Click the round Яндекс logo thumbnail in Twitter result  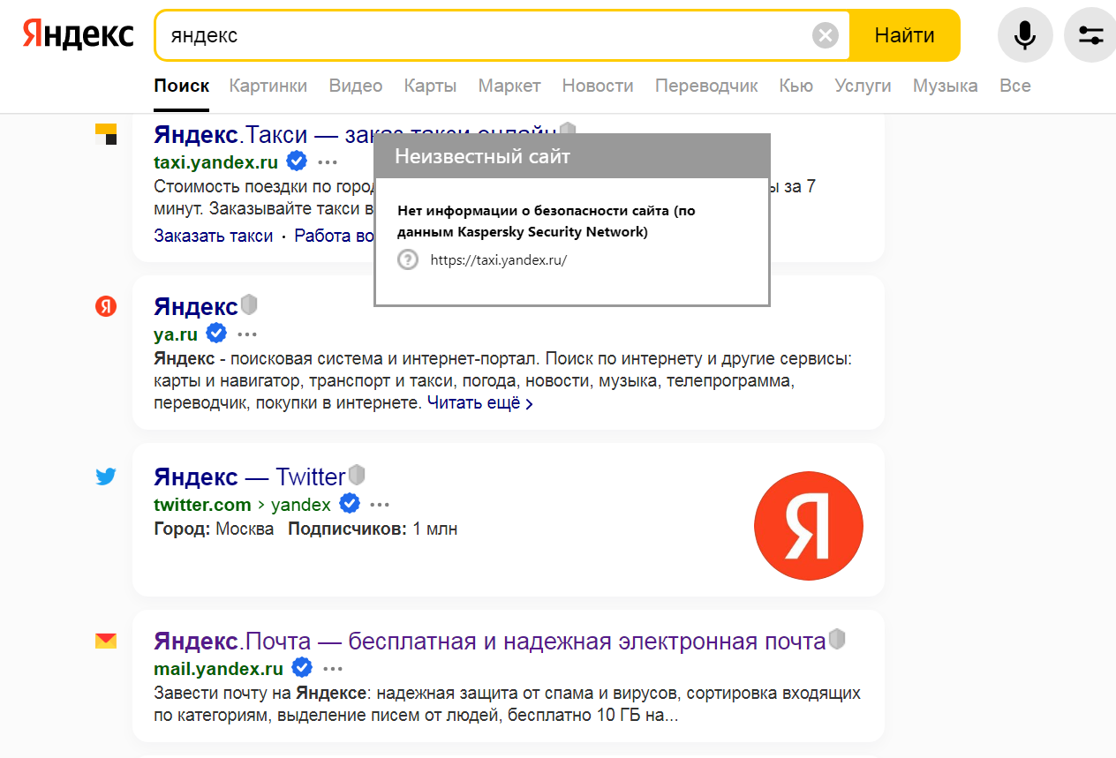[809, 526]
